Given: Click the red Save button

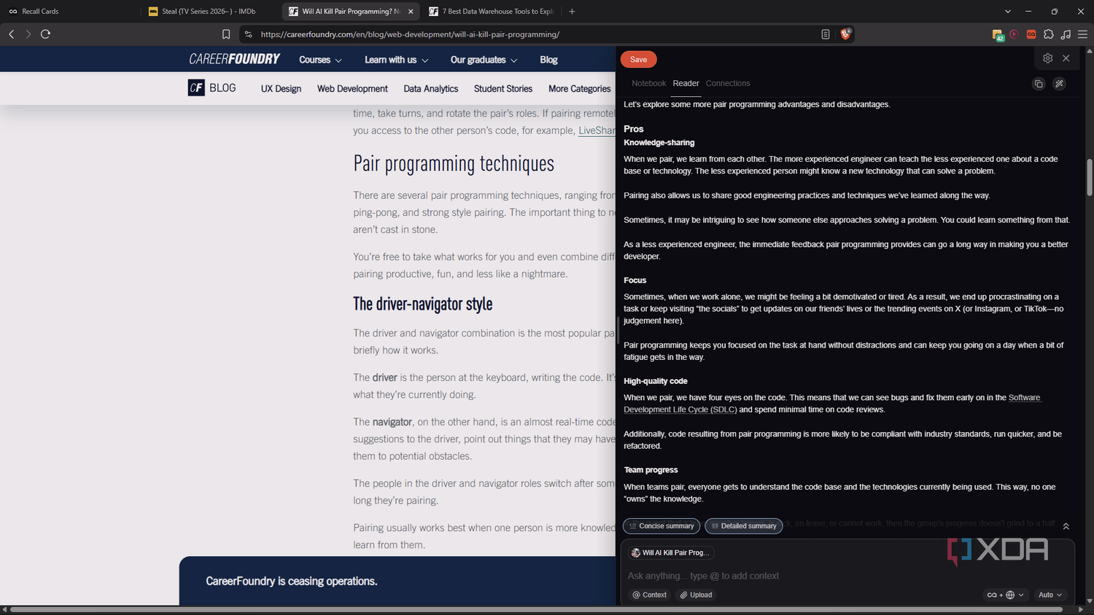Looking at the screenshot, I should point(639,60).
